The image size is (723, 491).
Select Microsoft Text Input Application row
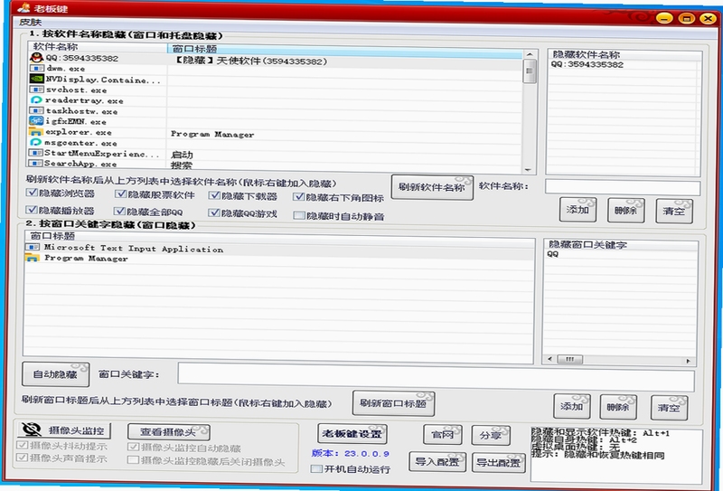click(x=134, y=249)
